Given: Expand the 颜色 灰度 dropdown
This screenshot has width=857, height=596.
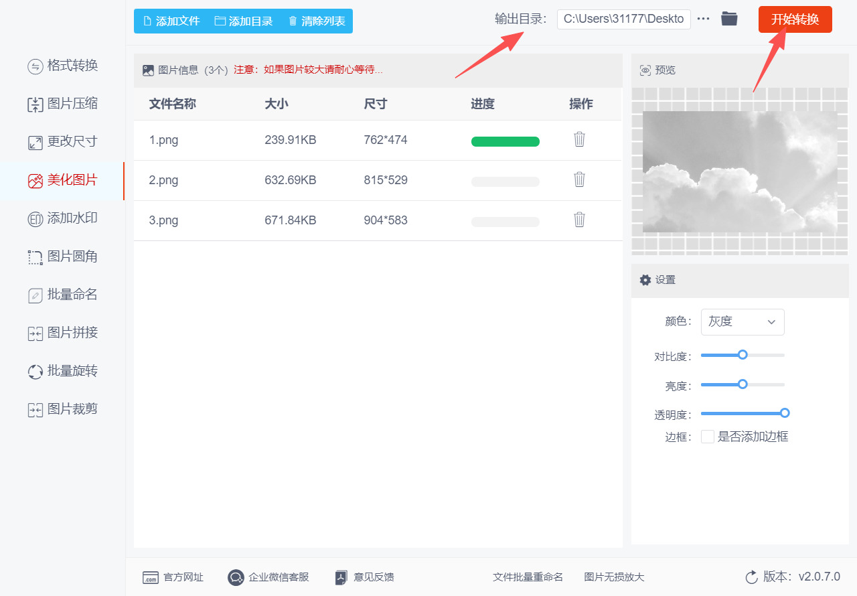Looking at the screenshot, I should point(743,322).
